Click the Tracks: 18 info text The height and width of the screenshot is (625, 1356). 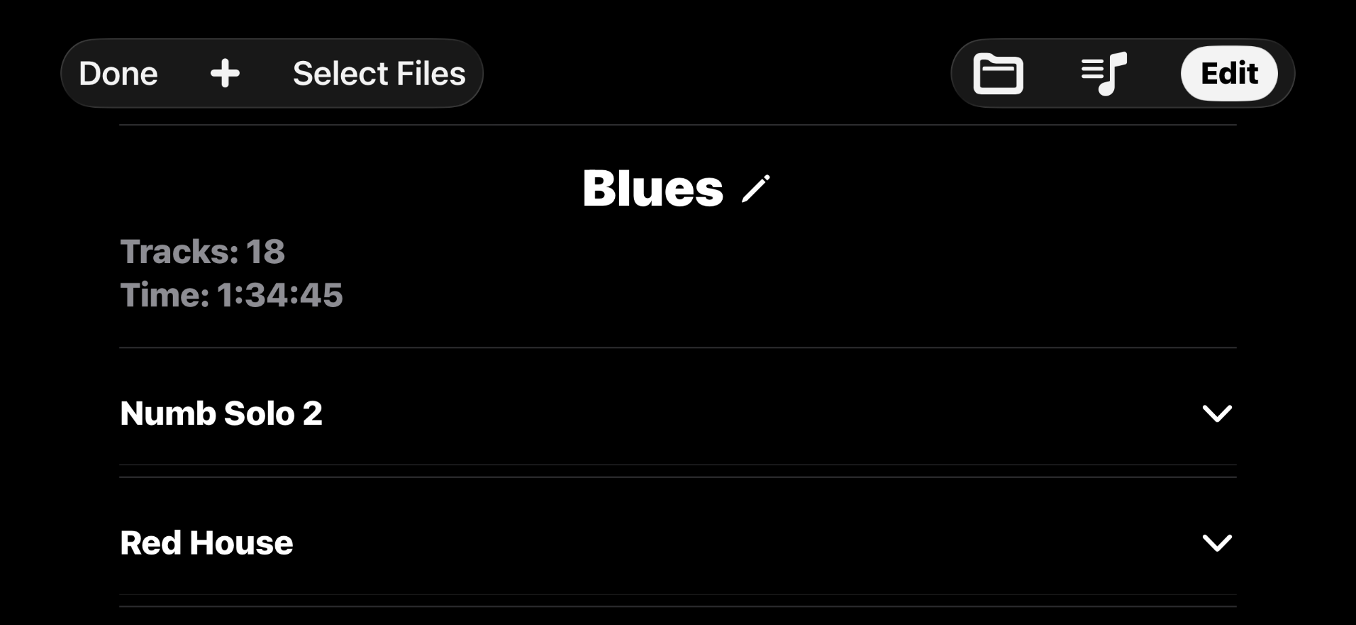(203, 251)
